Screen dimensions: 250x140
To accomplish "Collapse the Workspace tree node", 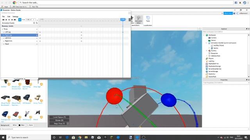I will (204, 35).
